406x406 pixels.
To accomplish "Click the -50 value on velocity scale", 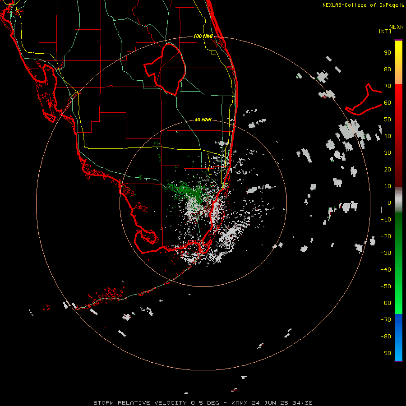I will tap(386, 286).
